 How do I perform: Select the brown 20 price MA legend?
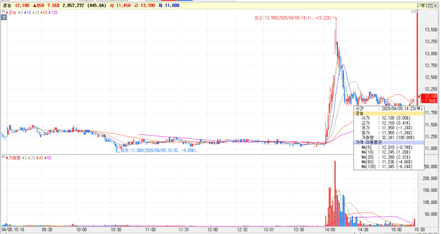pos(36,13)
